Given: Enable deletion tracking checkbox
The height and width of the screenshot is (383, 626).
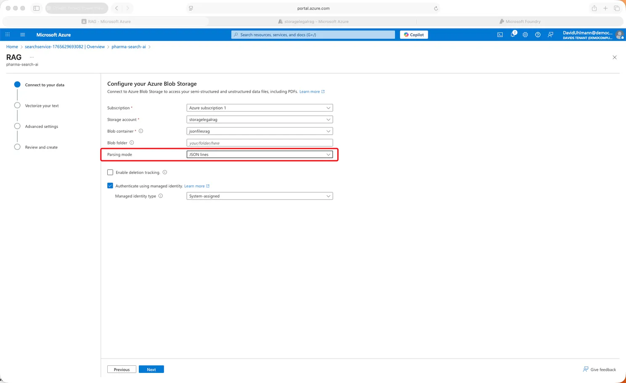Looking at the screenshot, I should coord(110,172).
